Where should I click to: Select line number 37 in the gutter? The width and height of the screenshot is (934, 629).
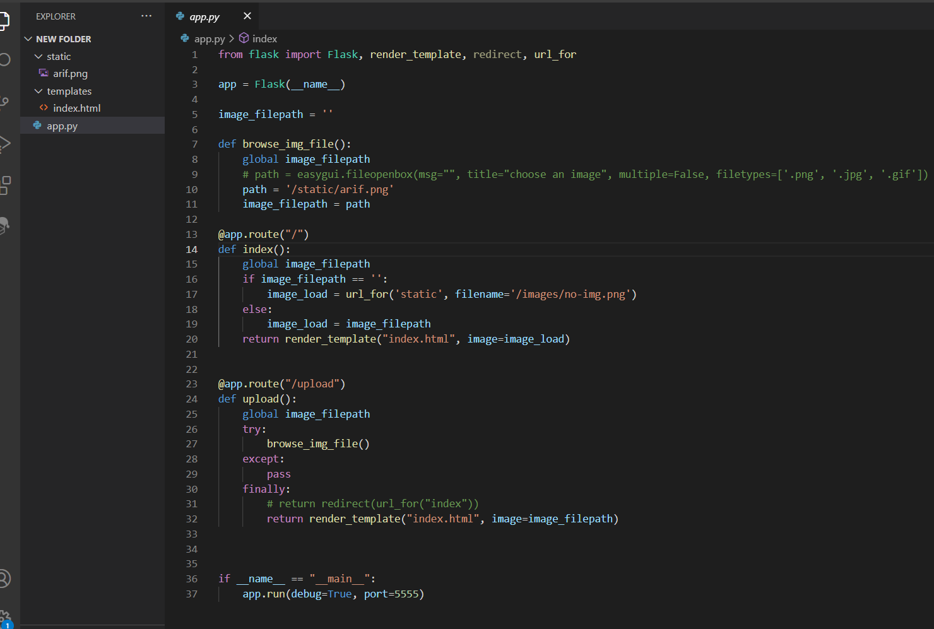point(192,594)
